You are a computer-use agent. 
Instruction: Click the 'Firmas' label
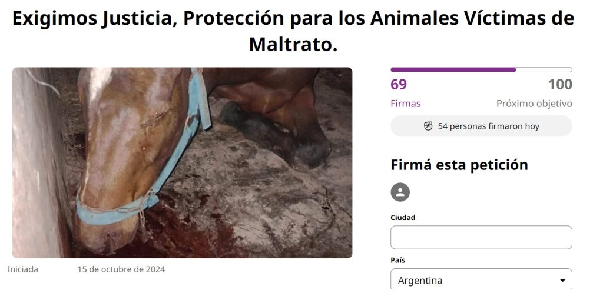point(405,104)
